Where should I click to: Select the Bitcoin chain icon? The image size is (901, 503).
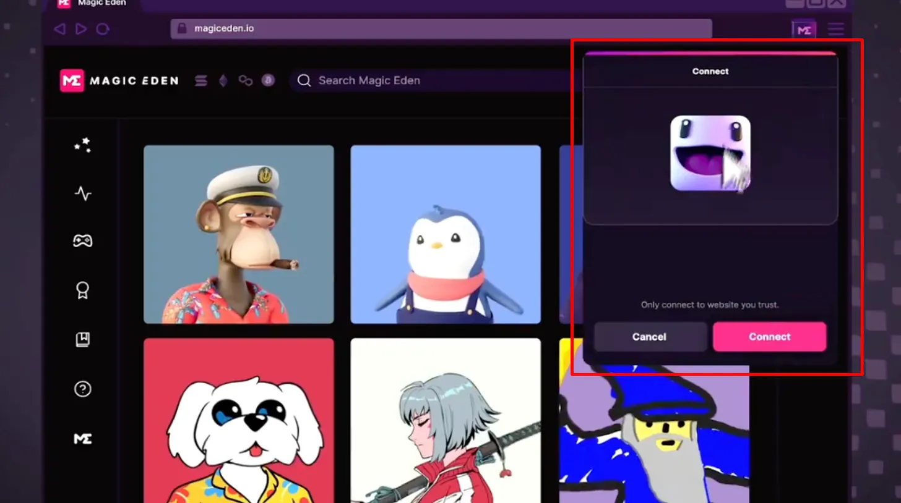tap(268, 80)
